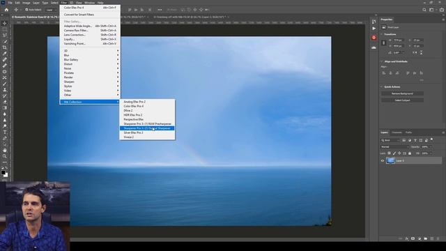Viewport: 446px width, 251px height.
Task: Click lock all icon in Layers panel
Action: click(x=410, y=153)
